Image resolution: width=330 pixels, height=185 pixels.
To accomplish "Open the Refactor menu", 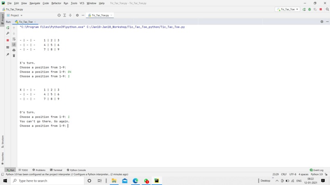I will coord(56,3).
